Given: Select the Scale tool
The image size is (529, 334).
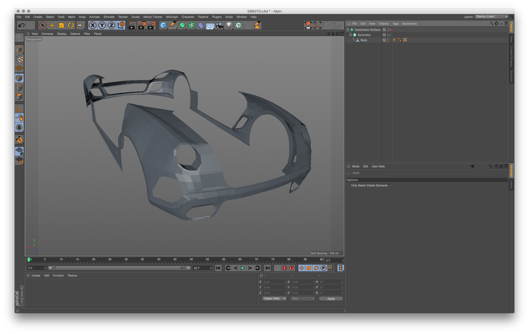Looking at the screenshot, I should pos(61,25).
